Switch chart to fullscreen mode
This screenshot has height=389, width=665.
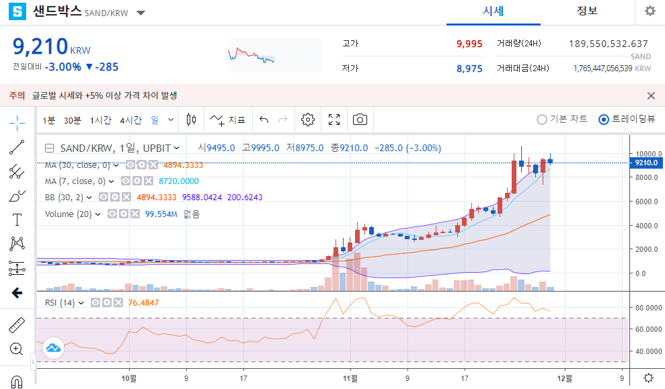[334, 120]
